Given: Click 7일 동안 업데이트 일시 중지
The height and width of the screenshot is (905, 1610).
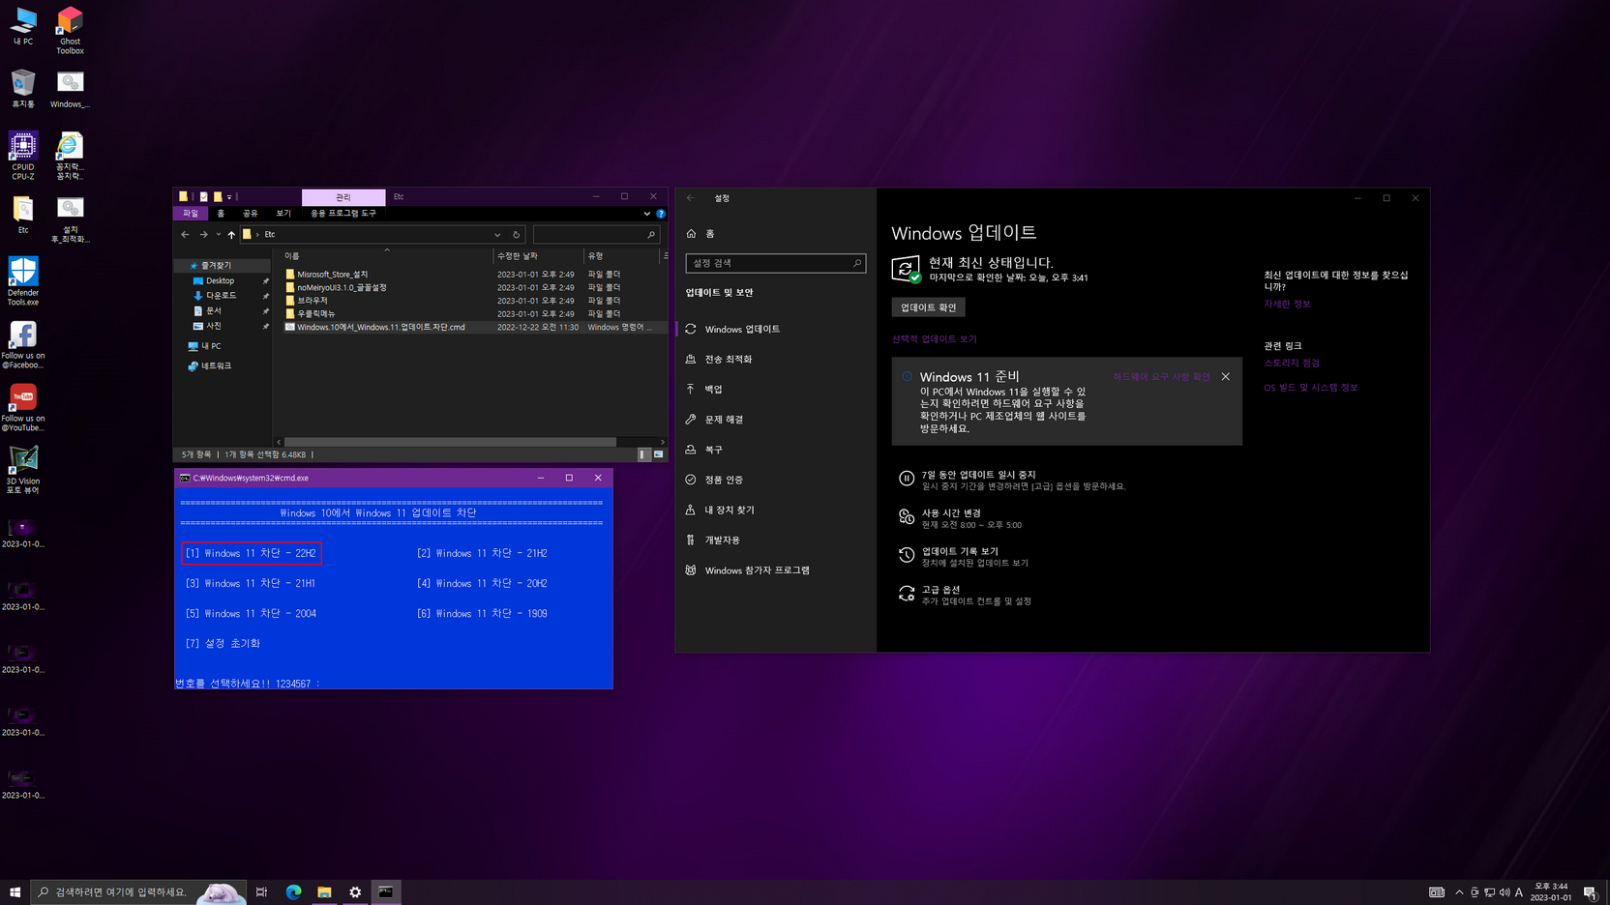Looking at the screenshot, I should (x=1013, y=481).
